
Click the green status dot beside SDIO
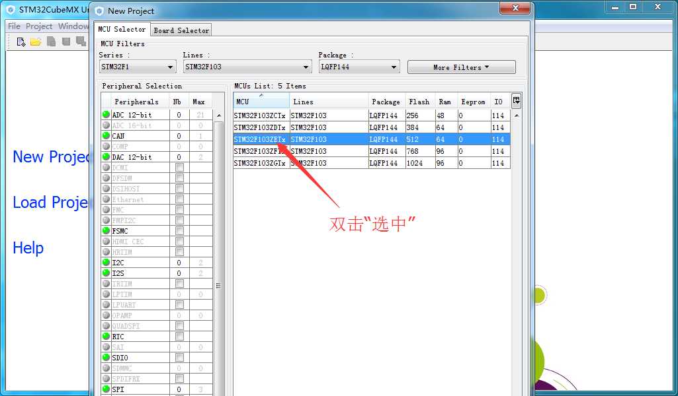(106, 358)
